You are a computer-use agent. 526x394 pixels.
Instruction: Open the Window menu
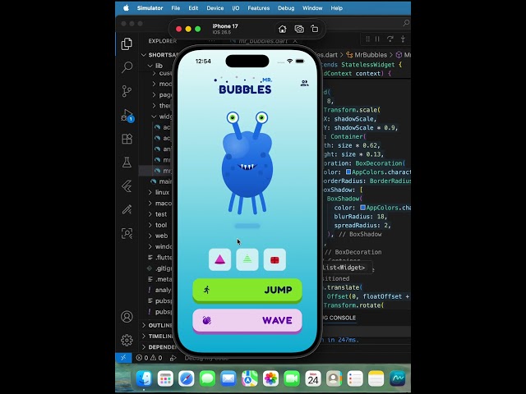point(312,8)
